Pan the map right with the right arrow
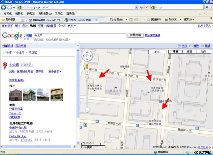Viewport: 213px width, 155px height. click(x=91, y=56)
